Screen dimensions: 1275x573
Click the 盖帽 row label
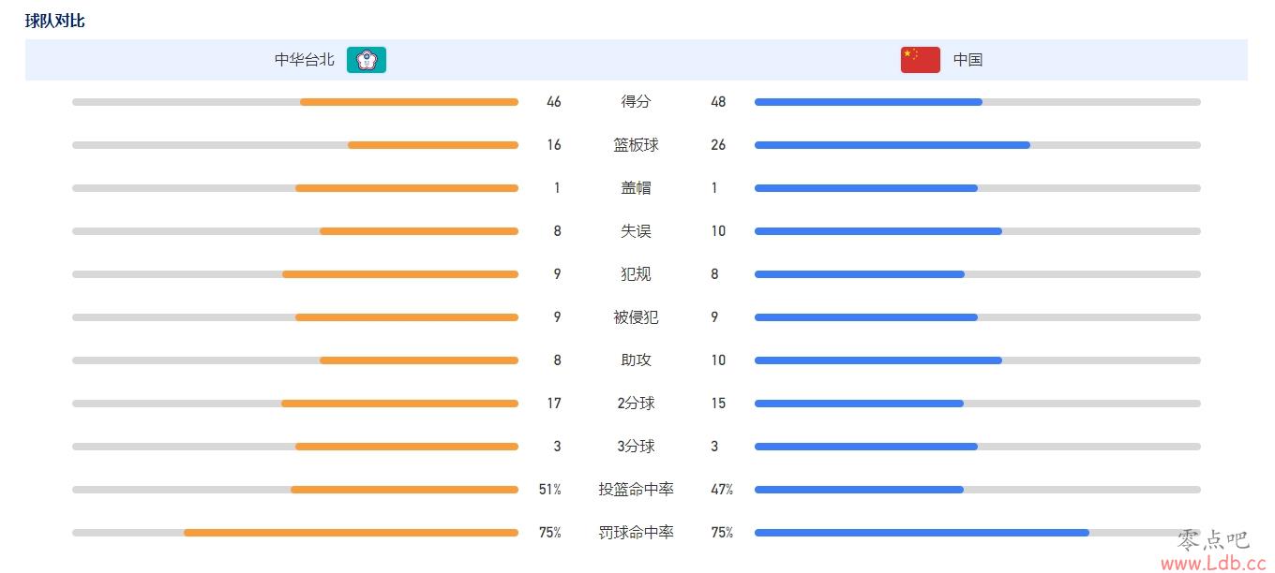pos(636,188)
